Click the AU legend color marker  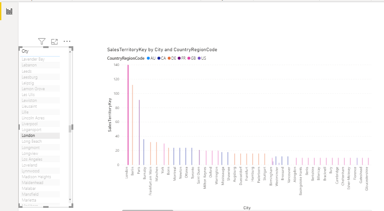click(148, 58)
